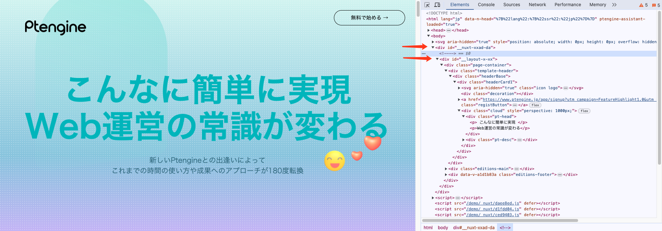Click the ellipsis badge in the head tag

[x=449, y=30]
